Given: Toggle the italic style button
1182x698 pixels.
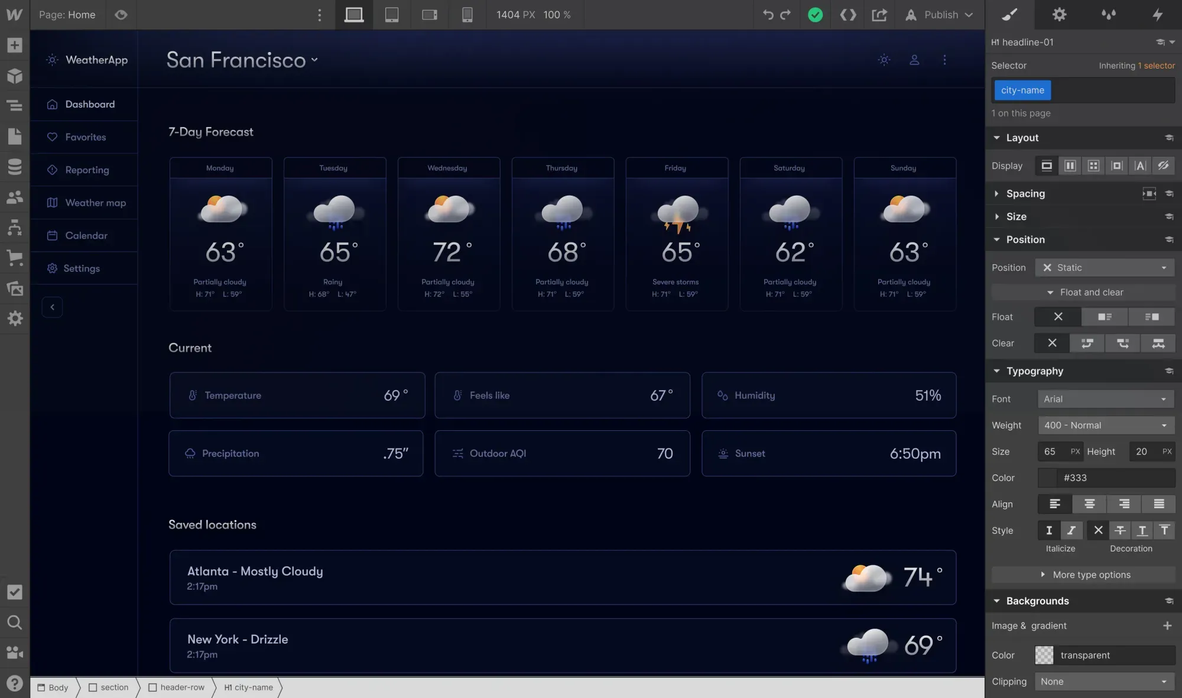Looking at the screenshot, I should (x=1071, y=530).
